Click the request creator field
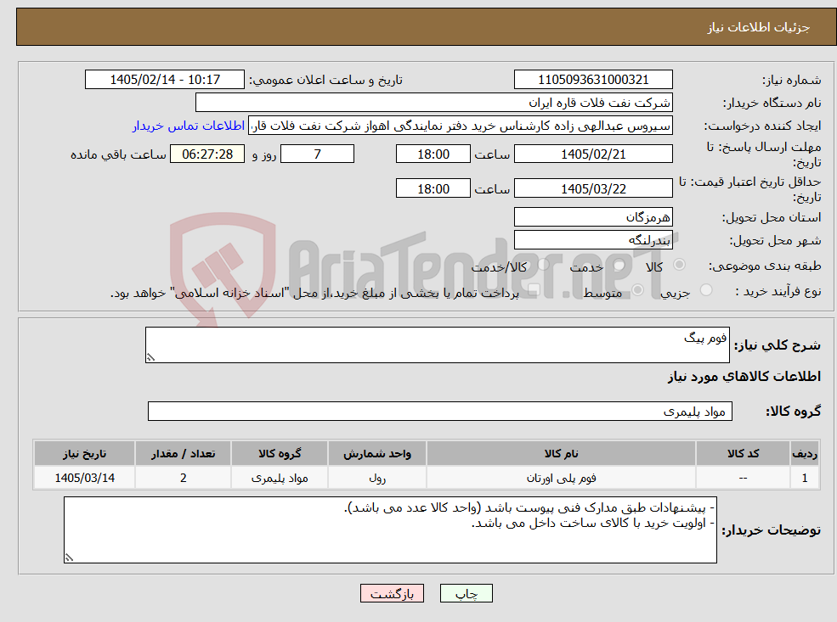The image size is (837, 622). click(x=460, y=126)
